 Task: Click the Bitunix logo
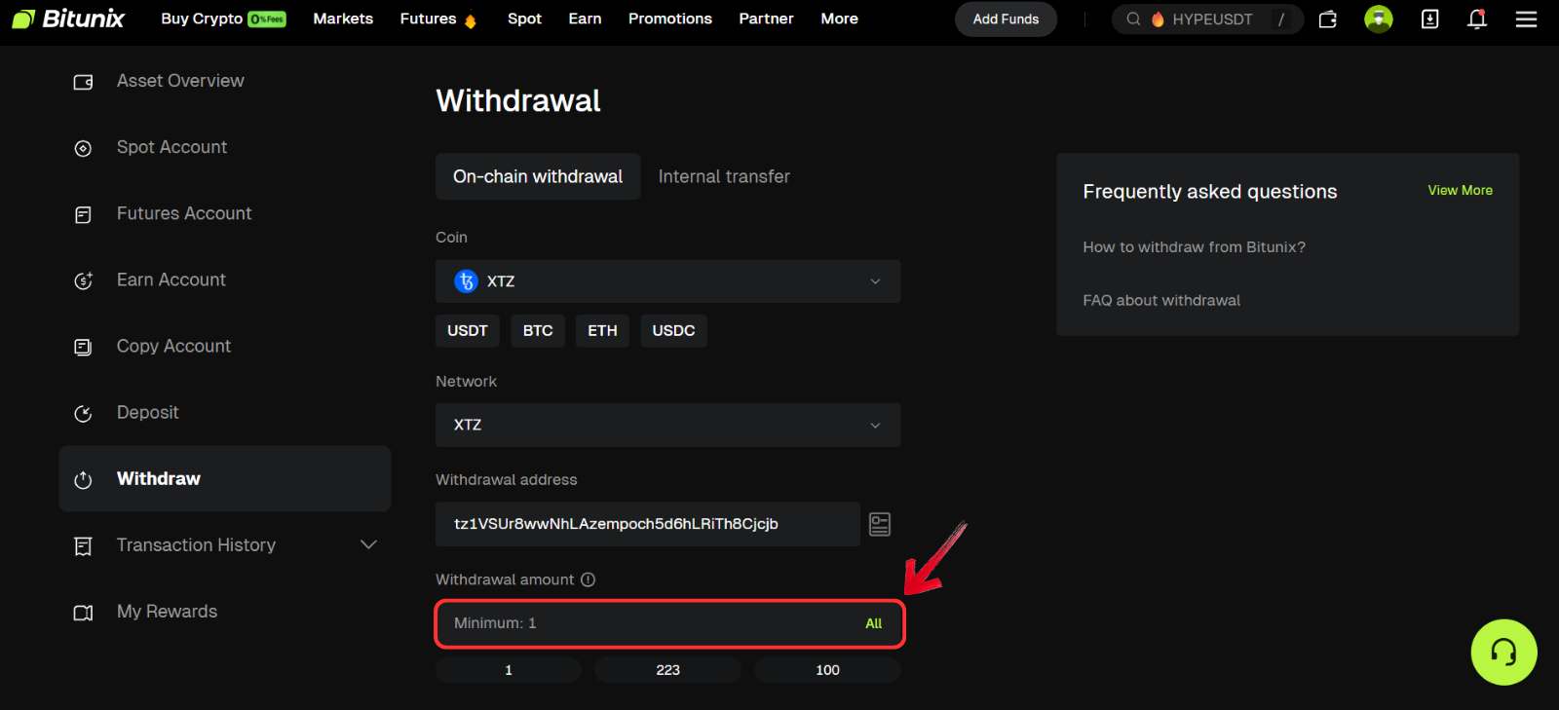[68, 19]
